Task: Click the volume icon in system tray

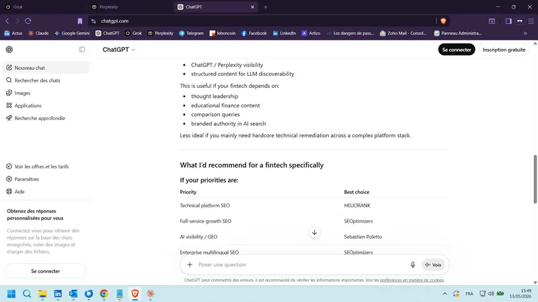Action: [491, 294]
